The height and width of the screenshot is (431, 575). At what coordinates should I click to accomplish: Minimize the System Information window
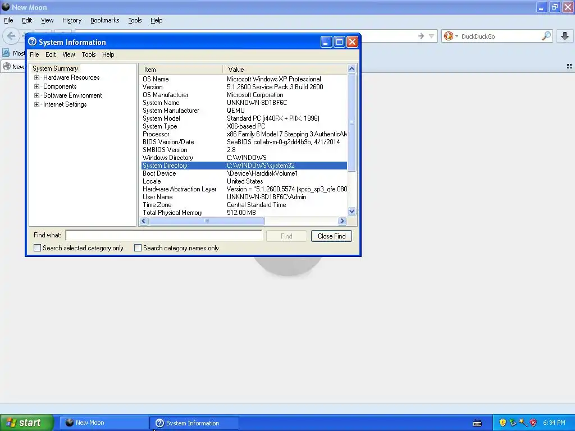click(326, 42)
